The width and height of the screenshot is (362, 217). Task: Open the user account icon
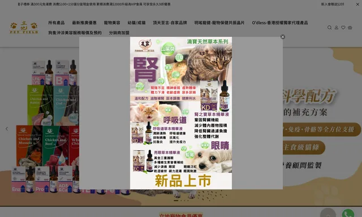click(x=337, y=28)
